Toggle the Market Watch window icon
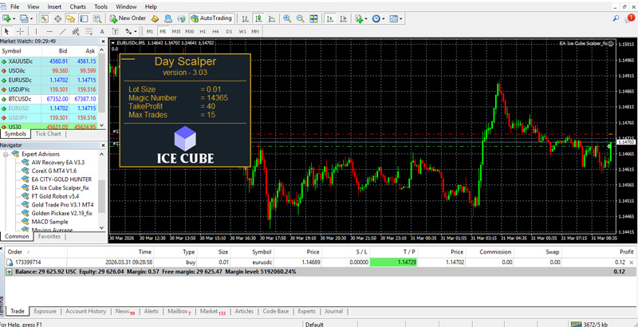Viewport: 638px width, 327px height. pyautogui.click(x=45, y=18)
